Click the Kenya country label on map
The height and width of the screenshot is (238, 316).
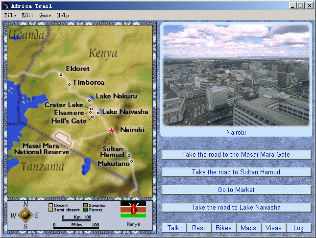(x=103, y=53)
